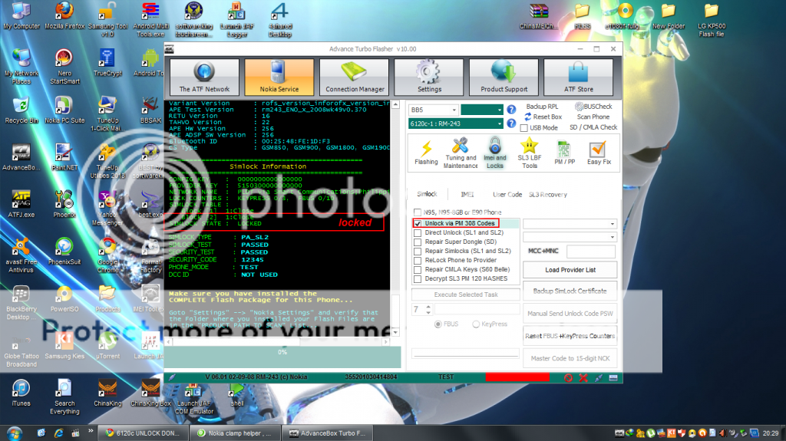
Task: Check Repair Super Dongle (SD)
Action: point(418,242)
